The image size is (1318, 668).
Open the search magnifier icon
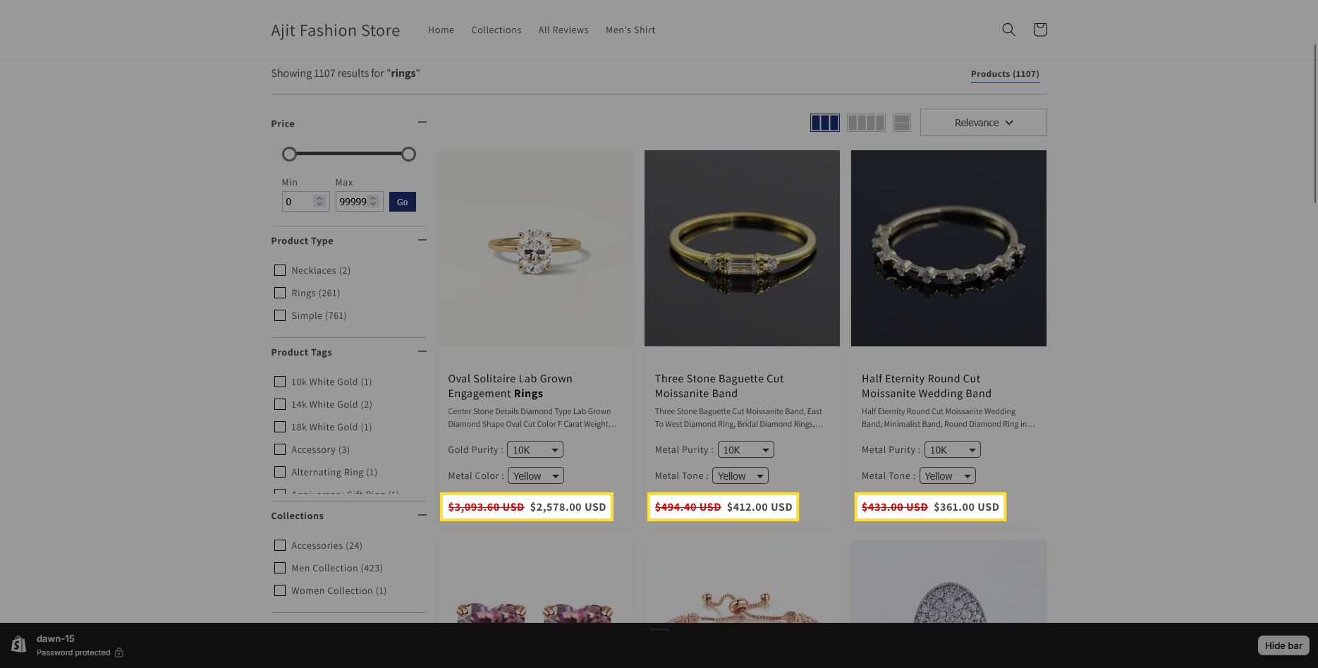click(x=1008, y=30)
